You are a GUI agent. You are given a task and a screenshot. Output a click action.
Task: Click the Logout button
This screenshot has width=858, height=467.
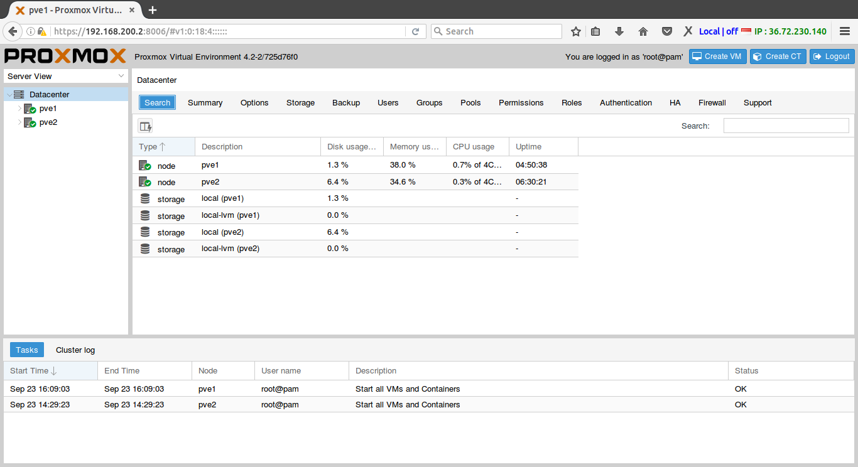832,56
